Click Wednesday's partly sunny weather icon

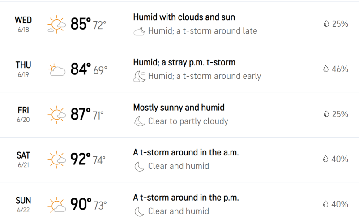pos(56,24)
